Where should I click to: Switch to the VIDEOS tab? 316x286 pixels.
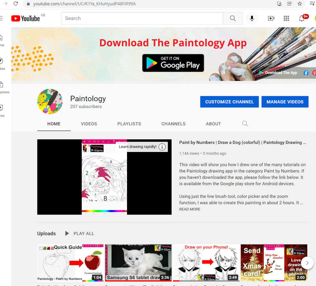[x=89, y=124]
